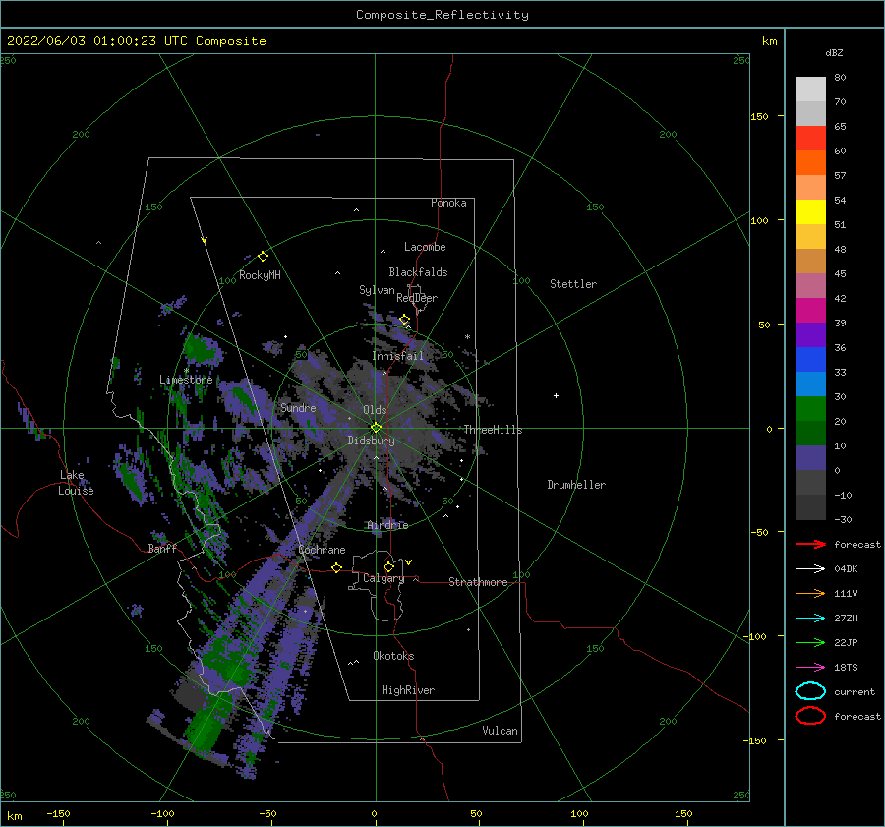Click the yellow v marker northwest of RockyMH
Image resolution: width=885 pixels, height=827 pixels.
[205, 240]
